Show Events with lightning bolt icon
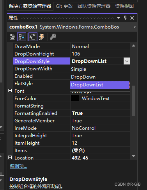The width and height of the screenshot is (147, 190). (42, 37)
